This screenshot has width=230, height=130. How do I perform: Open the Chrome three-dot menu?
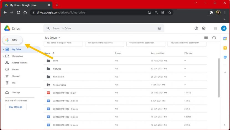[x=225, y=12]
